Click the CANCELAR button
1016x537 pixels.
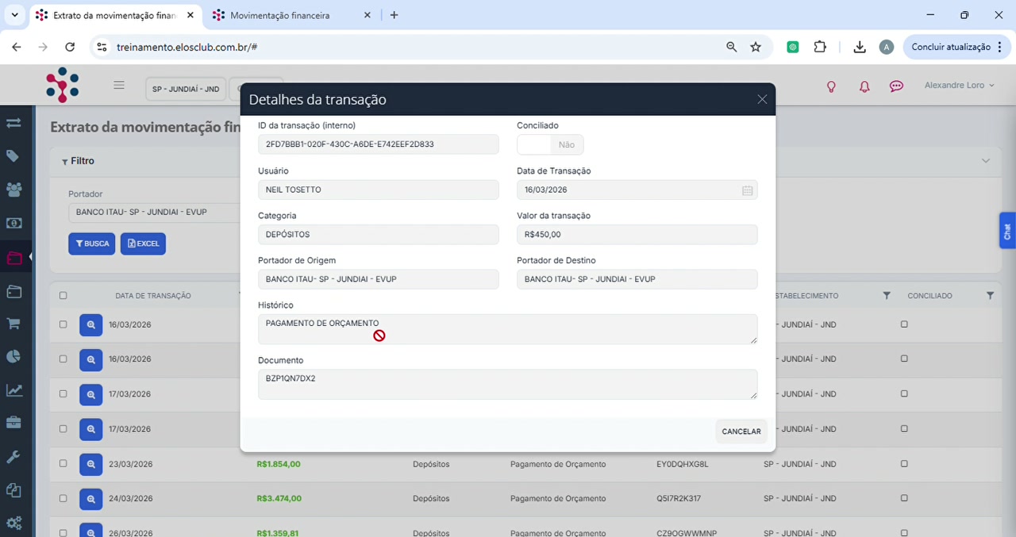[741, 432]
